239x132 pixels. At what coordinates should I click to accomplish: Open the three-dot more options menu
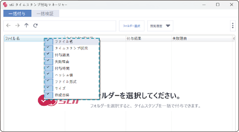[232, 26]
